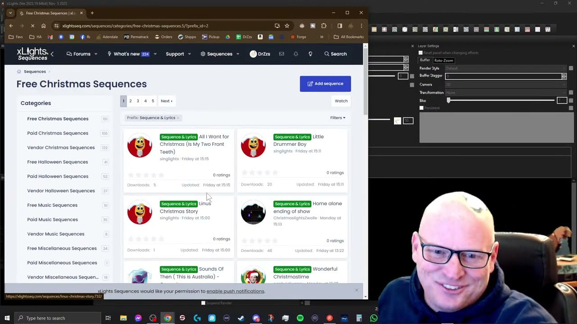
Task: Open the Home alone sequence thumbnail
Action: pyautogui.click(x=253, y=212)
